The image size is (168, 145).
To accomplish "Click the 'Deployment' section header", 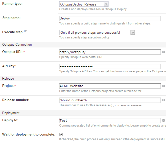I will pyautogui.click(x=11, y=113).
